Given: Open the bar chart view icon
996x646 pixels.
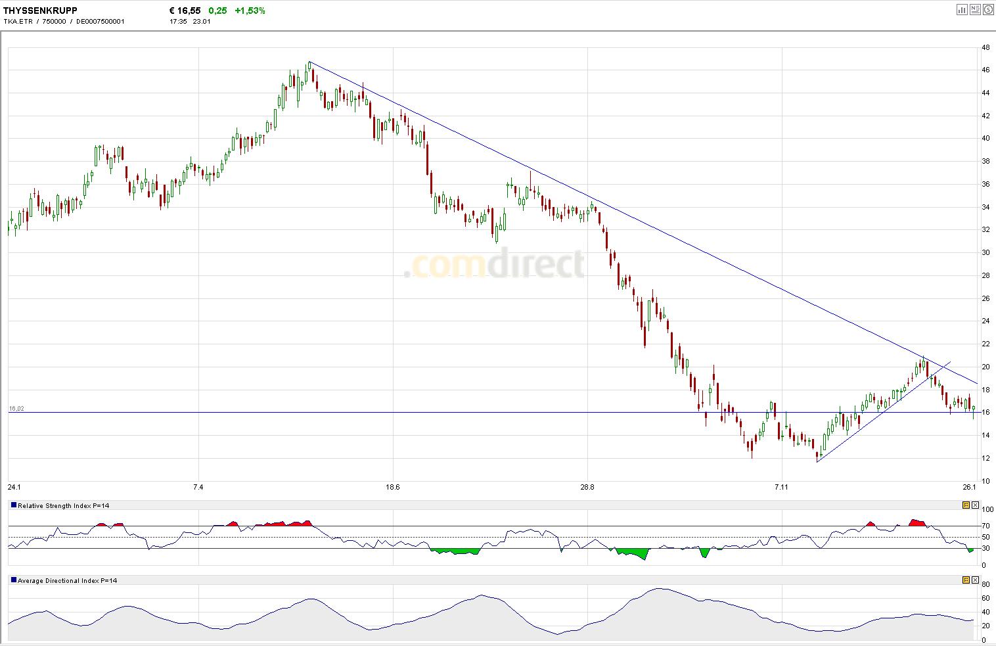Looking at the screenshot, I should pyautogui.click(x=962, y=9).
